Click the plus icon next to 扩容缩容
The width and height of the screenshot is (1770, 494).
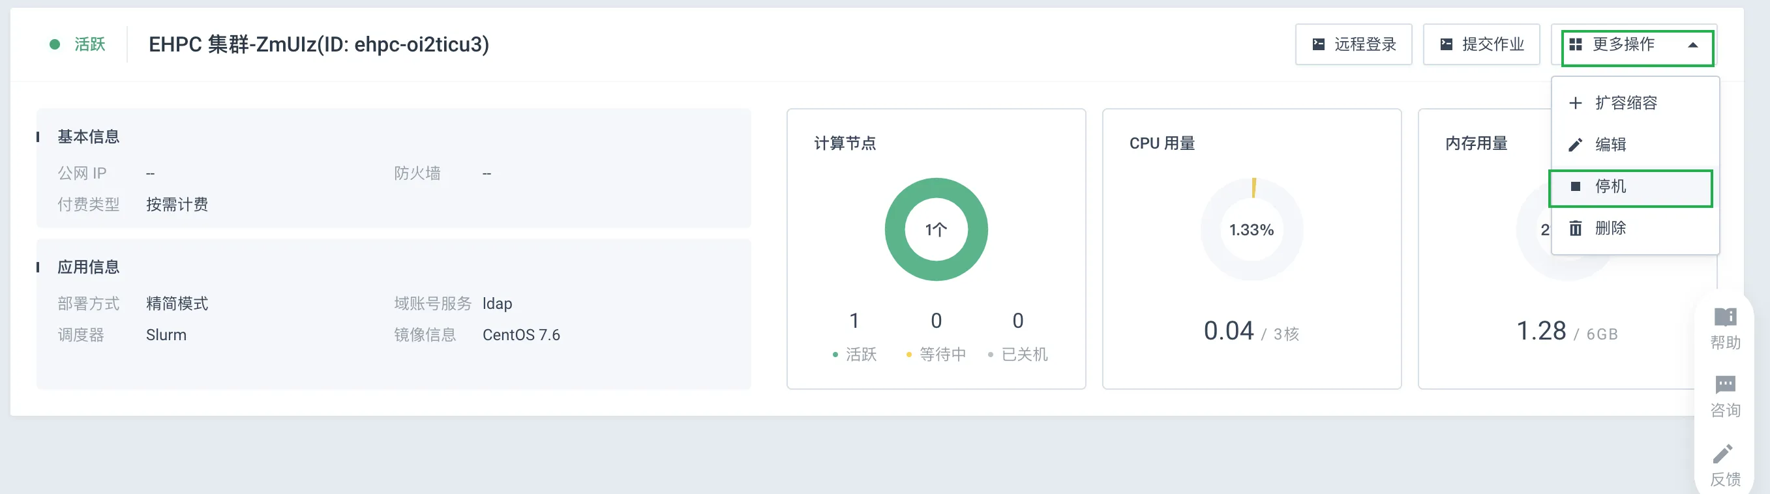click(1576, 103)
